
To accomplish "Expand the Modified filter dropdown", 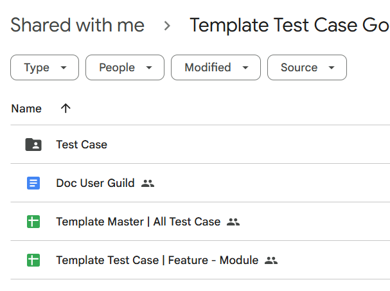I will 216,67.
